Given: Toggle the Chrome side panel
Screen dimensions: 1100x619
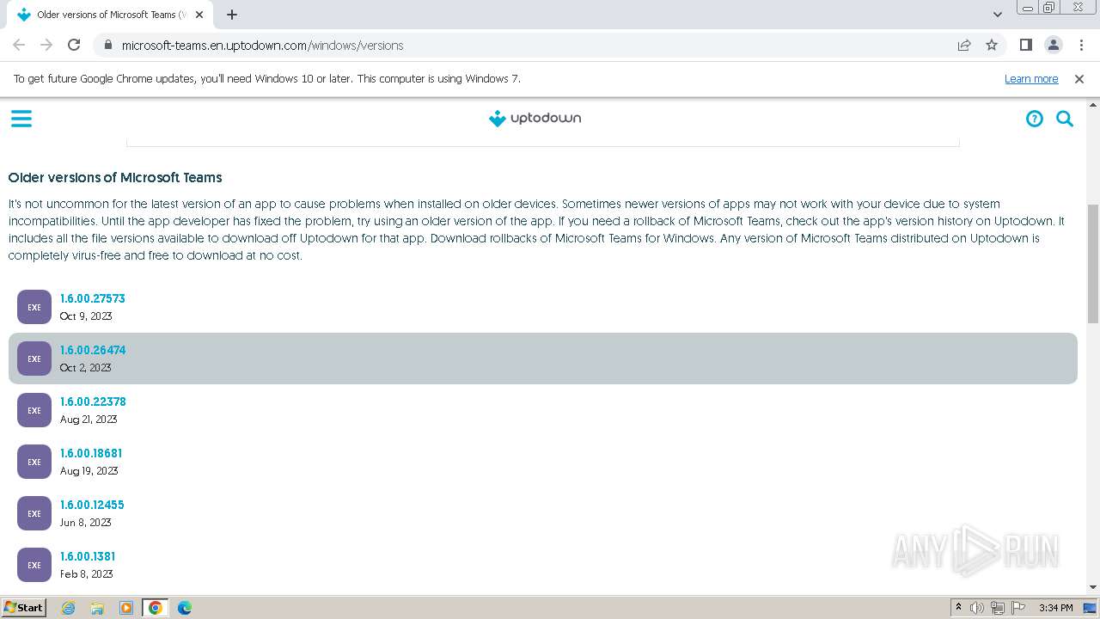Looking at the screenshot, I should 1025,45.
